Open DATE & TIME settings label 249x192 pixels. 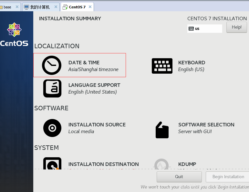pyautogui.click(x=84, y=63)
